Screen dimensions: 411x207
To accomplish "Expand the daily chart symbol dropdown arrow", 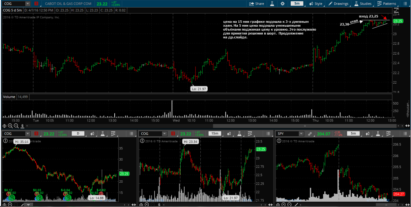I will click(28, 134).
